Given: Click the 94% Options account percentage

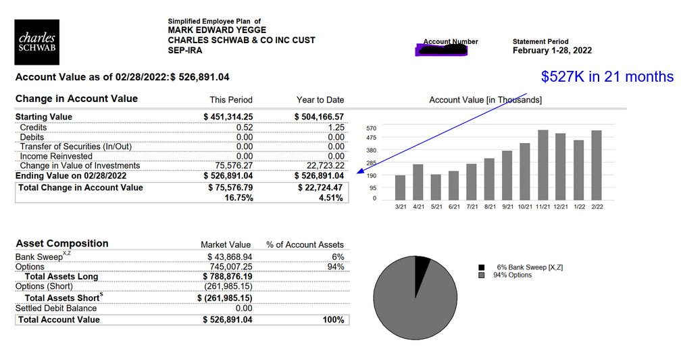Looking at the screenshot, I should pos(335,267).
